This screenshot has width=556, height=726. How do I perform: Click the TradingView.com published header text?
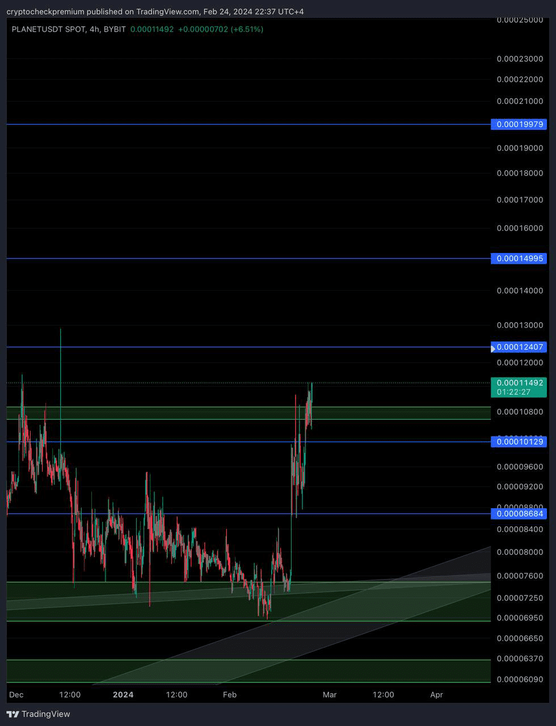(155, 11)
